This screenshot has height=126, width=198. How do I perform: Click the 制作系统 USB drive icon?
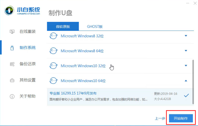(x=12, y=48)
